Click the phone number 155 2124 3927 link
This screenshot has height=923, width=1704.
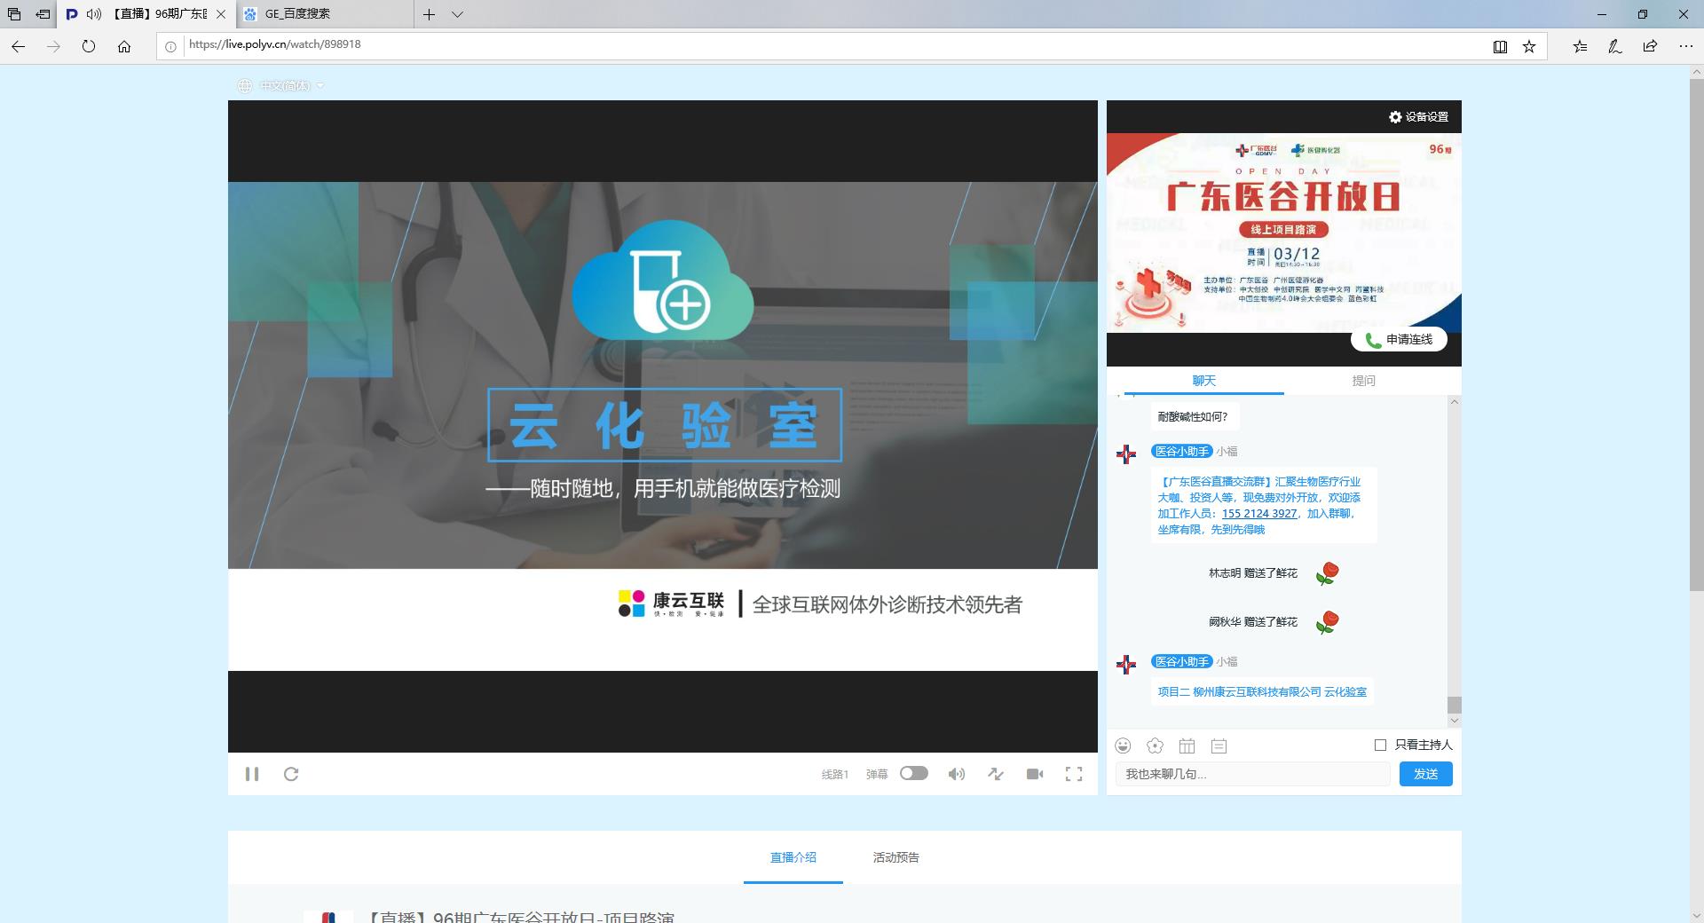click(x=1258, y=513)
